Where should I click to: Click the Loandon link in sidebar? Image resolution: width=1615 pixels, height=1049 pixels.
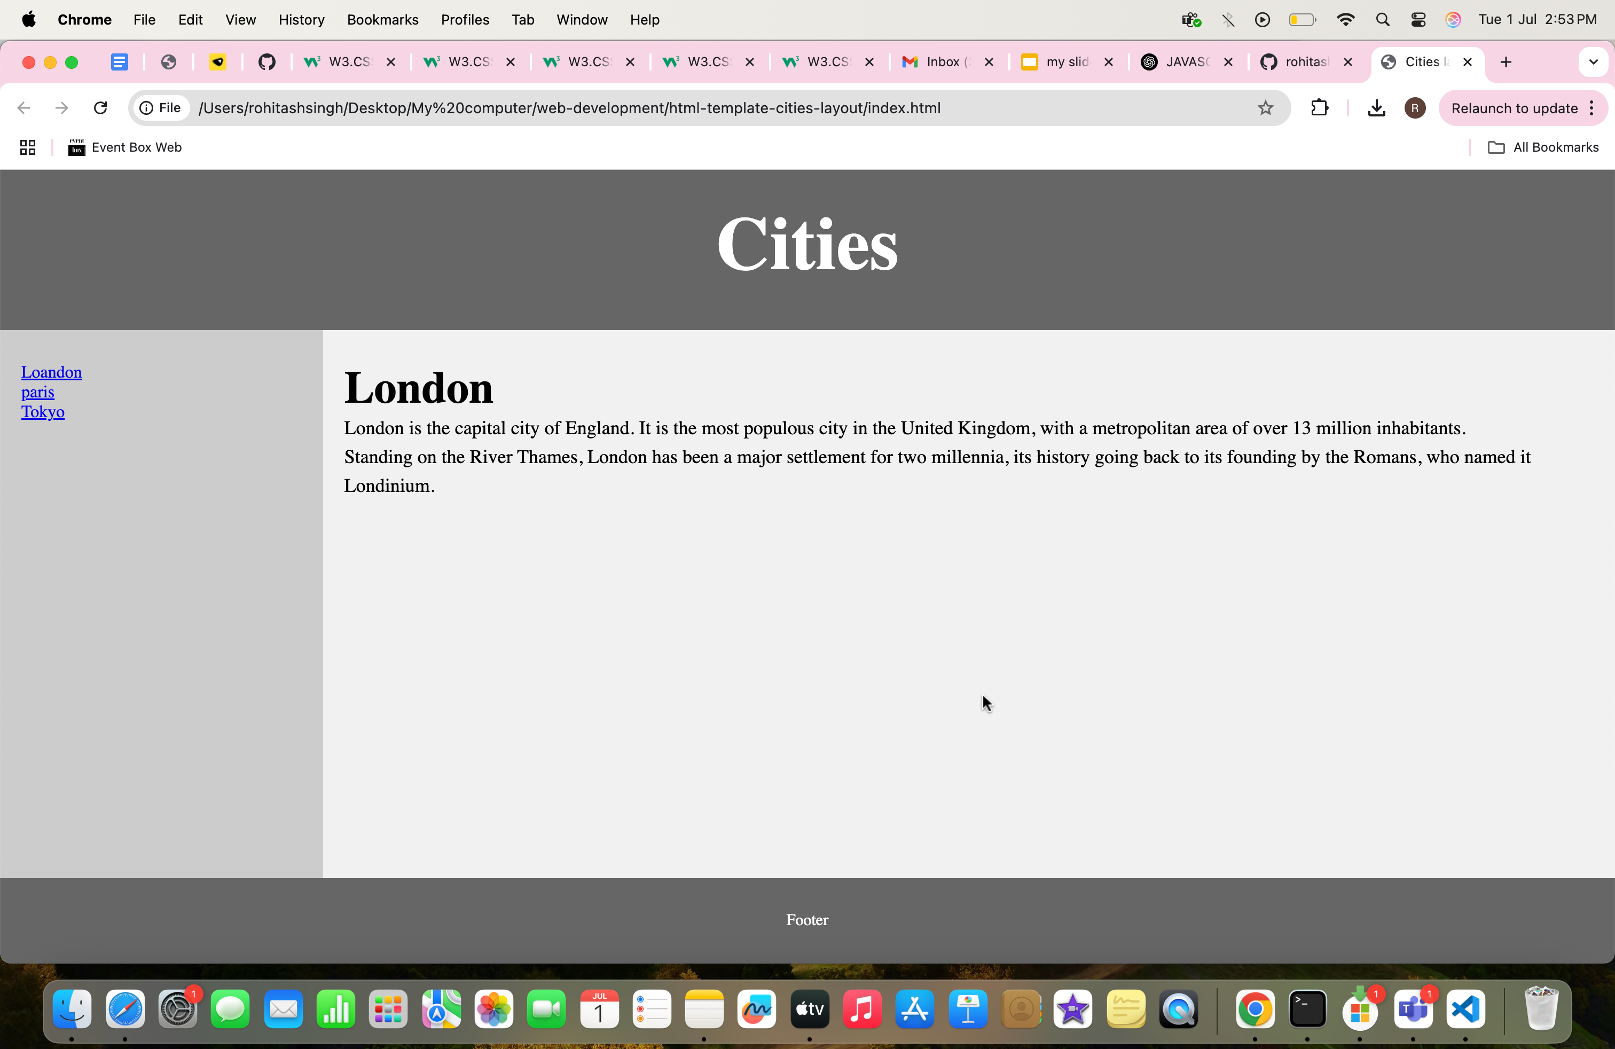52,372
